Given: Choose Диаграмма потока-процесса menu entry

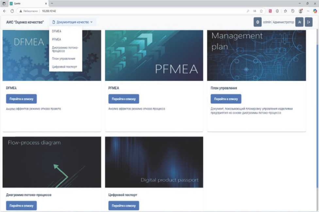Looking at the screenshot, I should pos(65,49).
